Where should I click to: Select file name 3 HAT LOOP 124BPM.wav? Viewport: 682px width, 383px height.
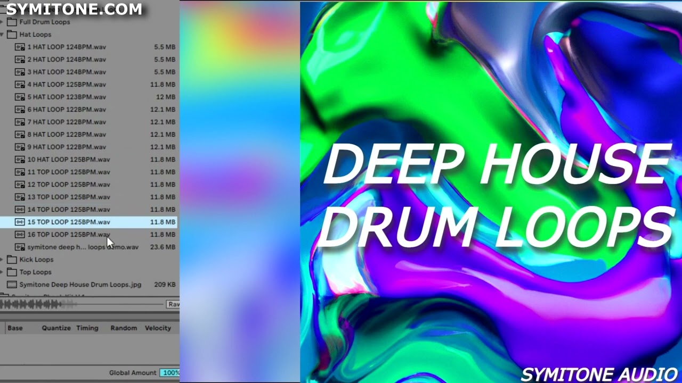click(67, 72)
